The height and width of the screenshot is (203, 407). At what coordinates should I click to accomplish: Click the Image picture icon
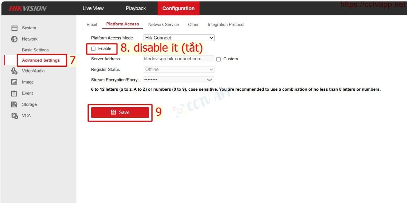click(x=14, y=82)
